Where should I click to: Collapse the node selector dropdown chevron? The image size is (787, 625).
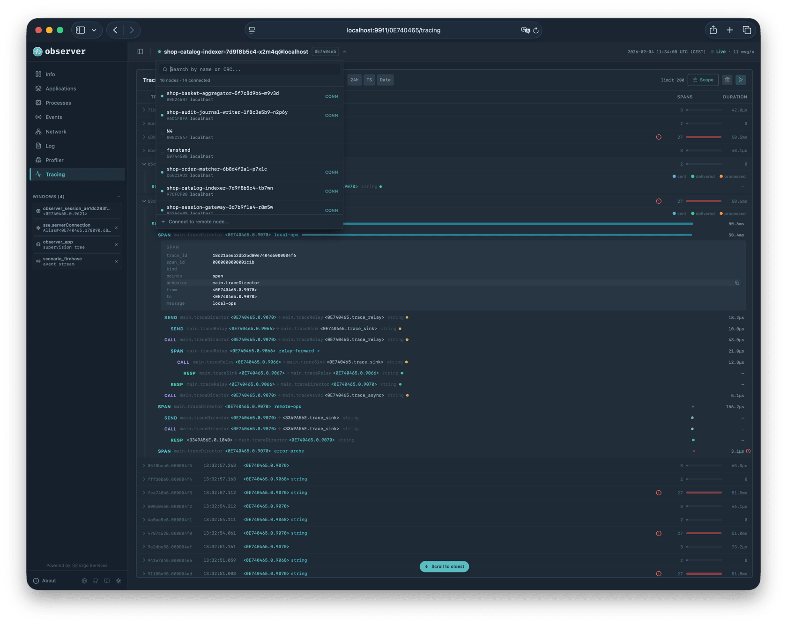click(x=344, y=51)
